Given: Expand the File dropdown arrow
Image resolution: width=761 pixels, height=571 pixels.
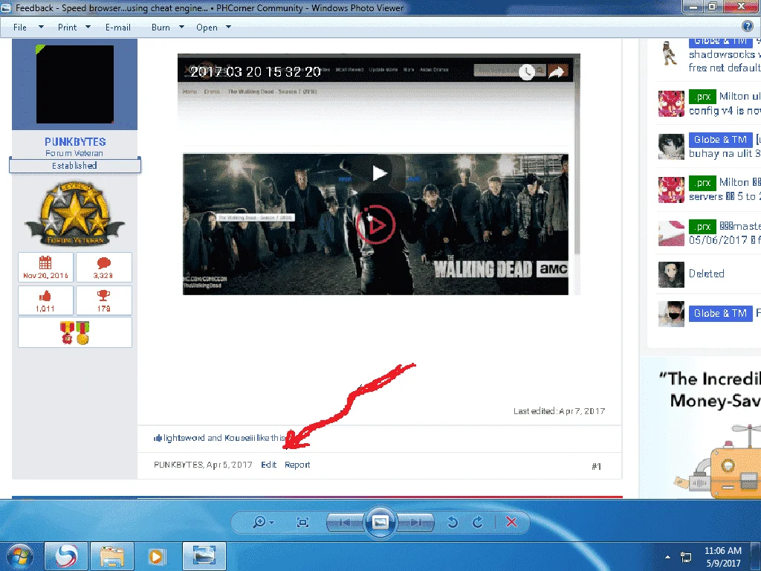Looking at the screenshot, I should [42, 28].
